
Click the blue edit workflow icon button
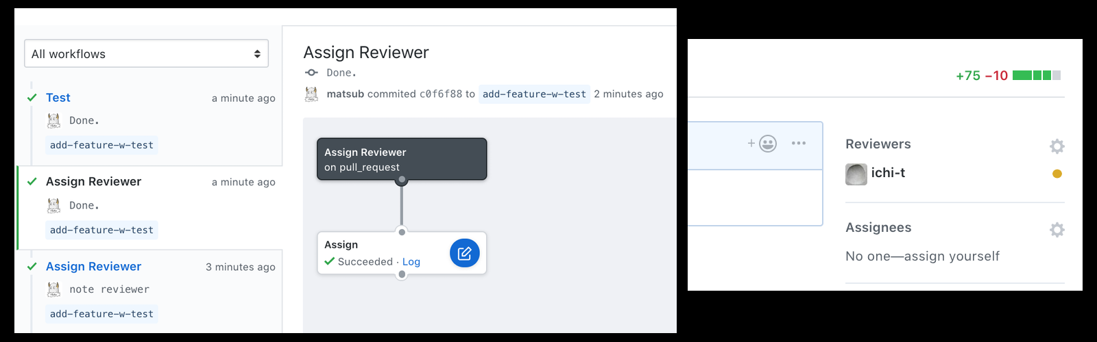(464, 253)
